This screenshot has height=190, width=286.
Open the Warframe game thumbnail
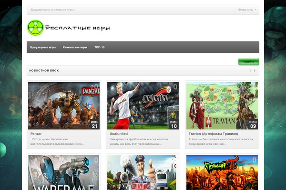coord(63,172)
